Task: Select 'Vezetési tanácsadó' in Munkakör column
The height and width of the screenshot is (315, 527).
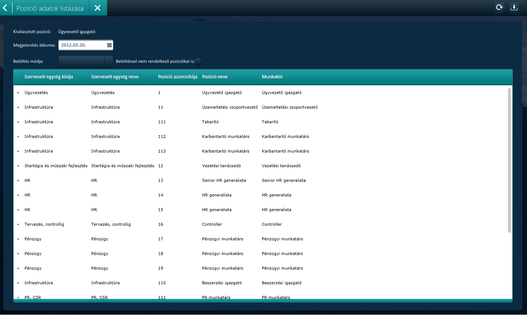Action: 281,166
